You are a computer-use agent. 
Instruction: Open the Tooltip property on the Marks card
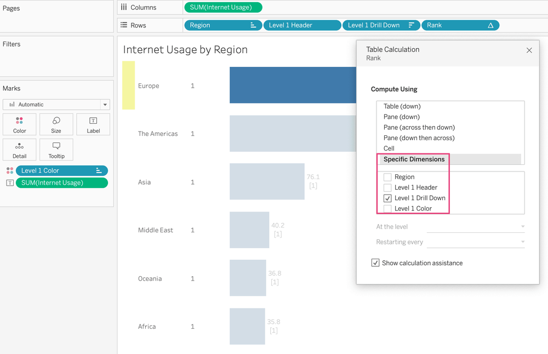pos(56,149)
